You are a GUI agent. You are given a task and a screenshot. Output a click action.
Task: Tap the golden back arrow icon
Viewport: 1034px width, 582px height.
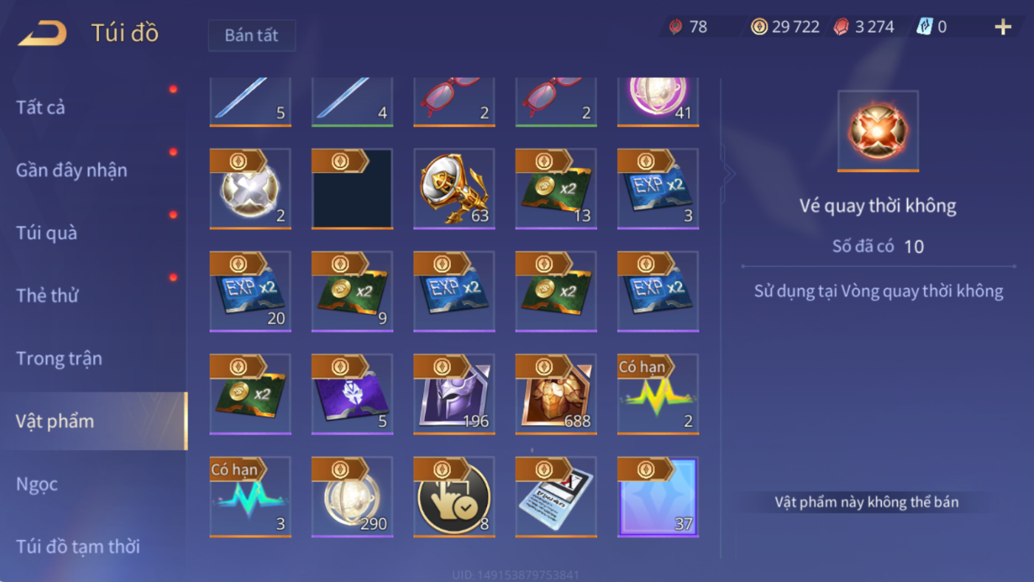coord(42,33)
